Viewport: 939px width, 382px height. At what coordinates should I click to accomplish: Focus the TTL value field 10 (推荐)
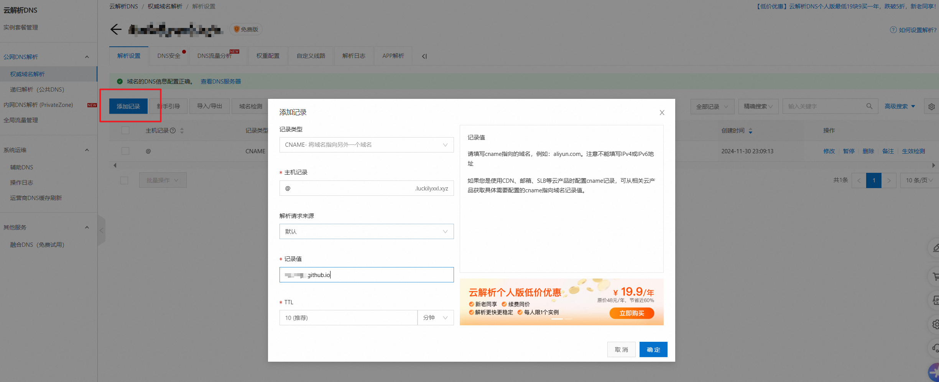tap(348, 318)
